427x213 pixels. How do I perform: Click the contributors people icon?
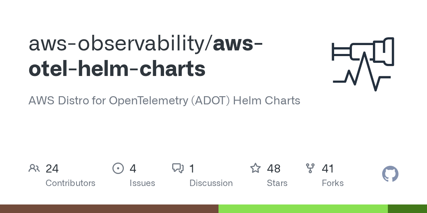tap(34, 168)
